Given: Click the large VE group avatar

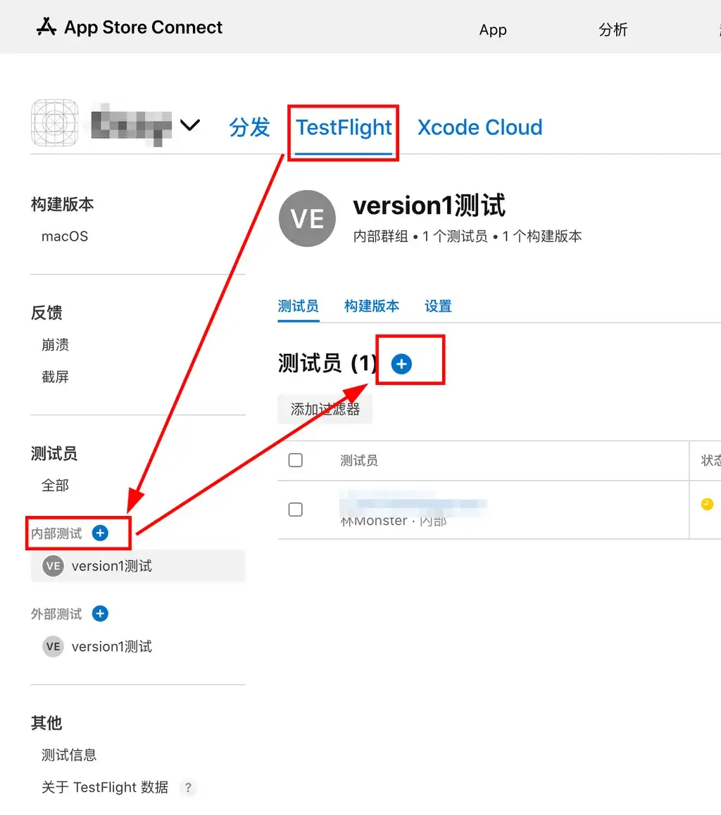Looking at the screenshot, I should [x=307, y=218].
